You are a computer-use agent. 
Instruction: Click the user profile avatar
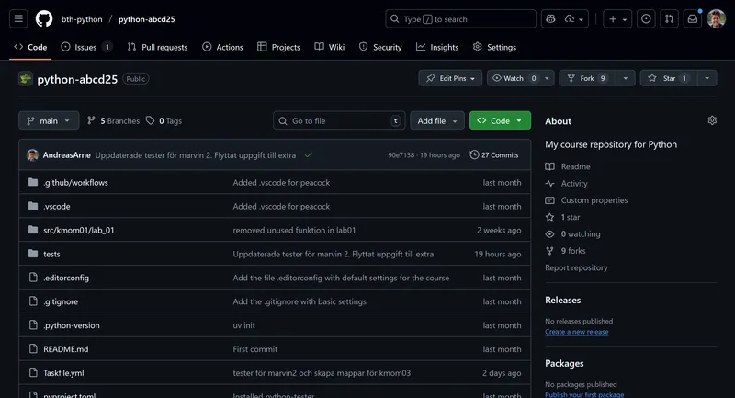pyautogui.click(x=717, y=18)
